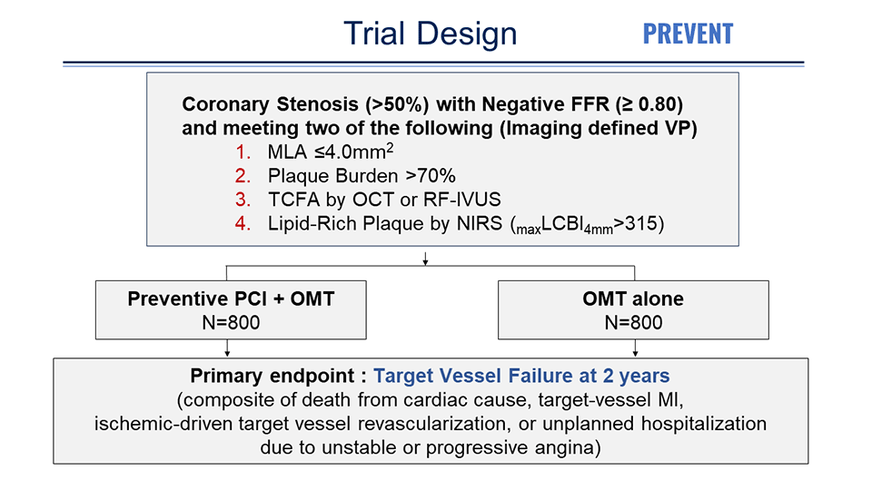The width and height of the screenshot is (872, 490).
Task: Click N=800 under OMT alone
Action: 633,322
